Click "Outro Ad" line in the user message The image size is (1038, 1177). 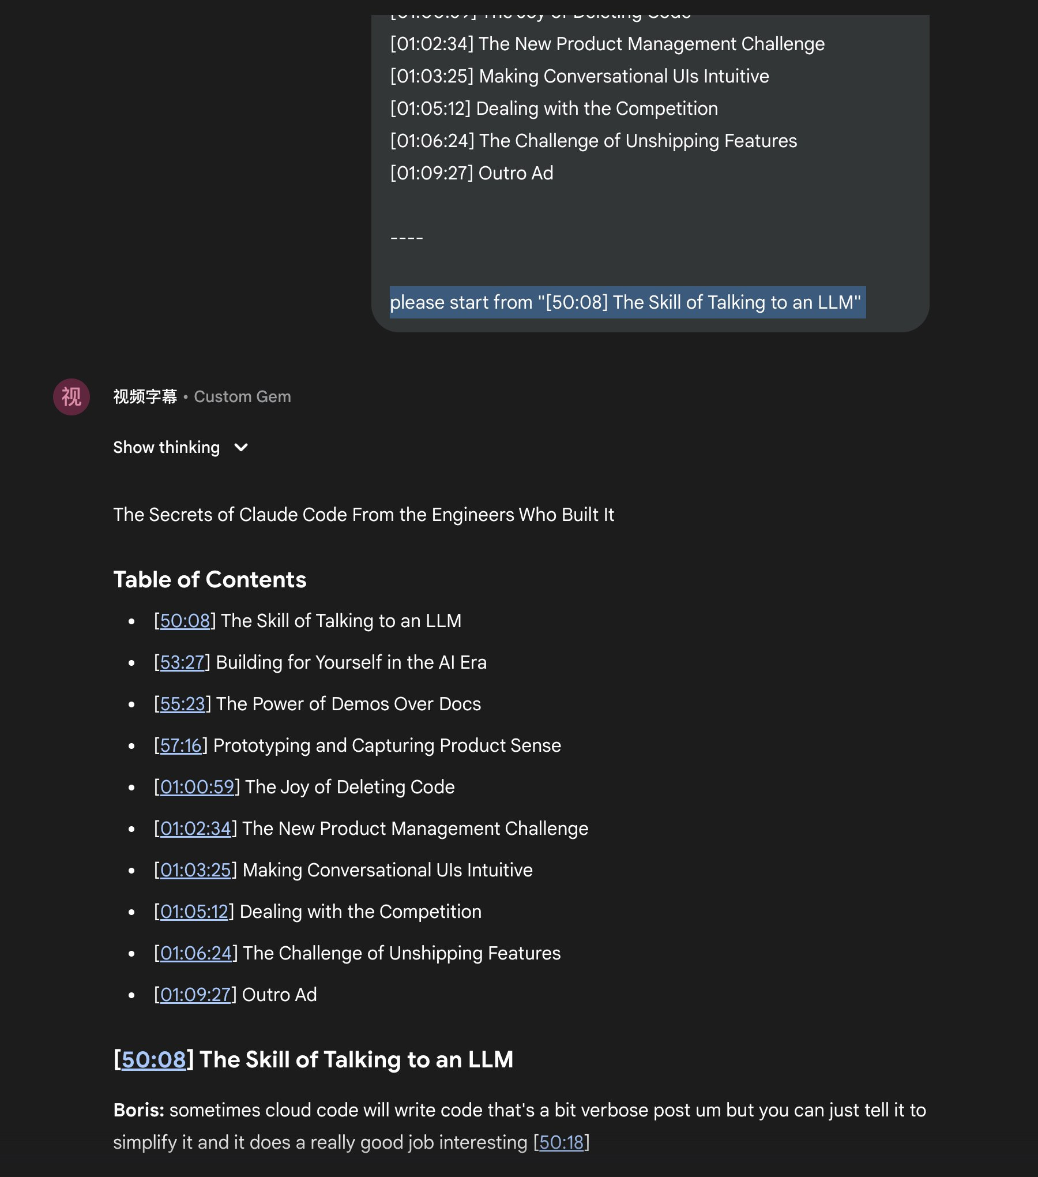pos(471,173)
